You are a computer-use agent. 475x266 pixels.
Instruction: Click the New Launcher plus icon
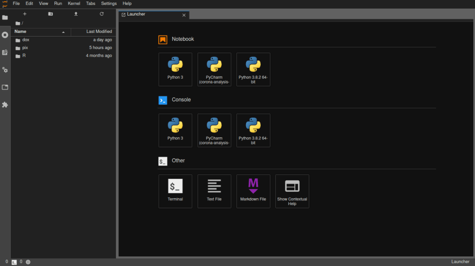(25, 14)
